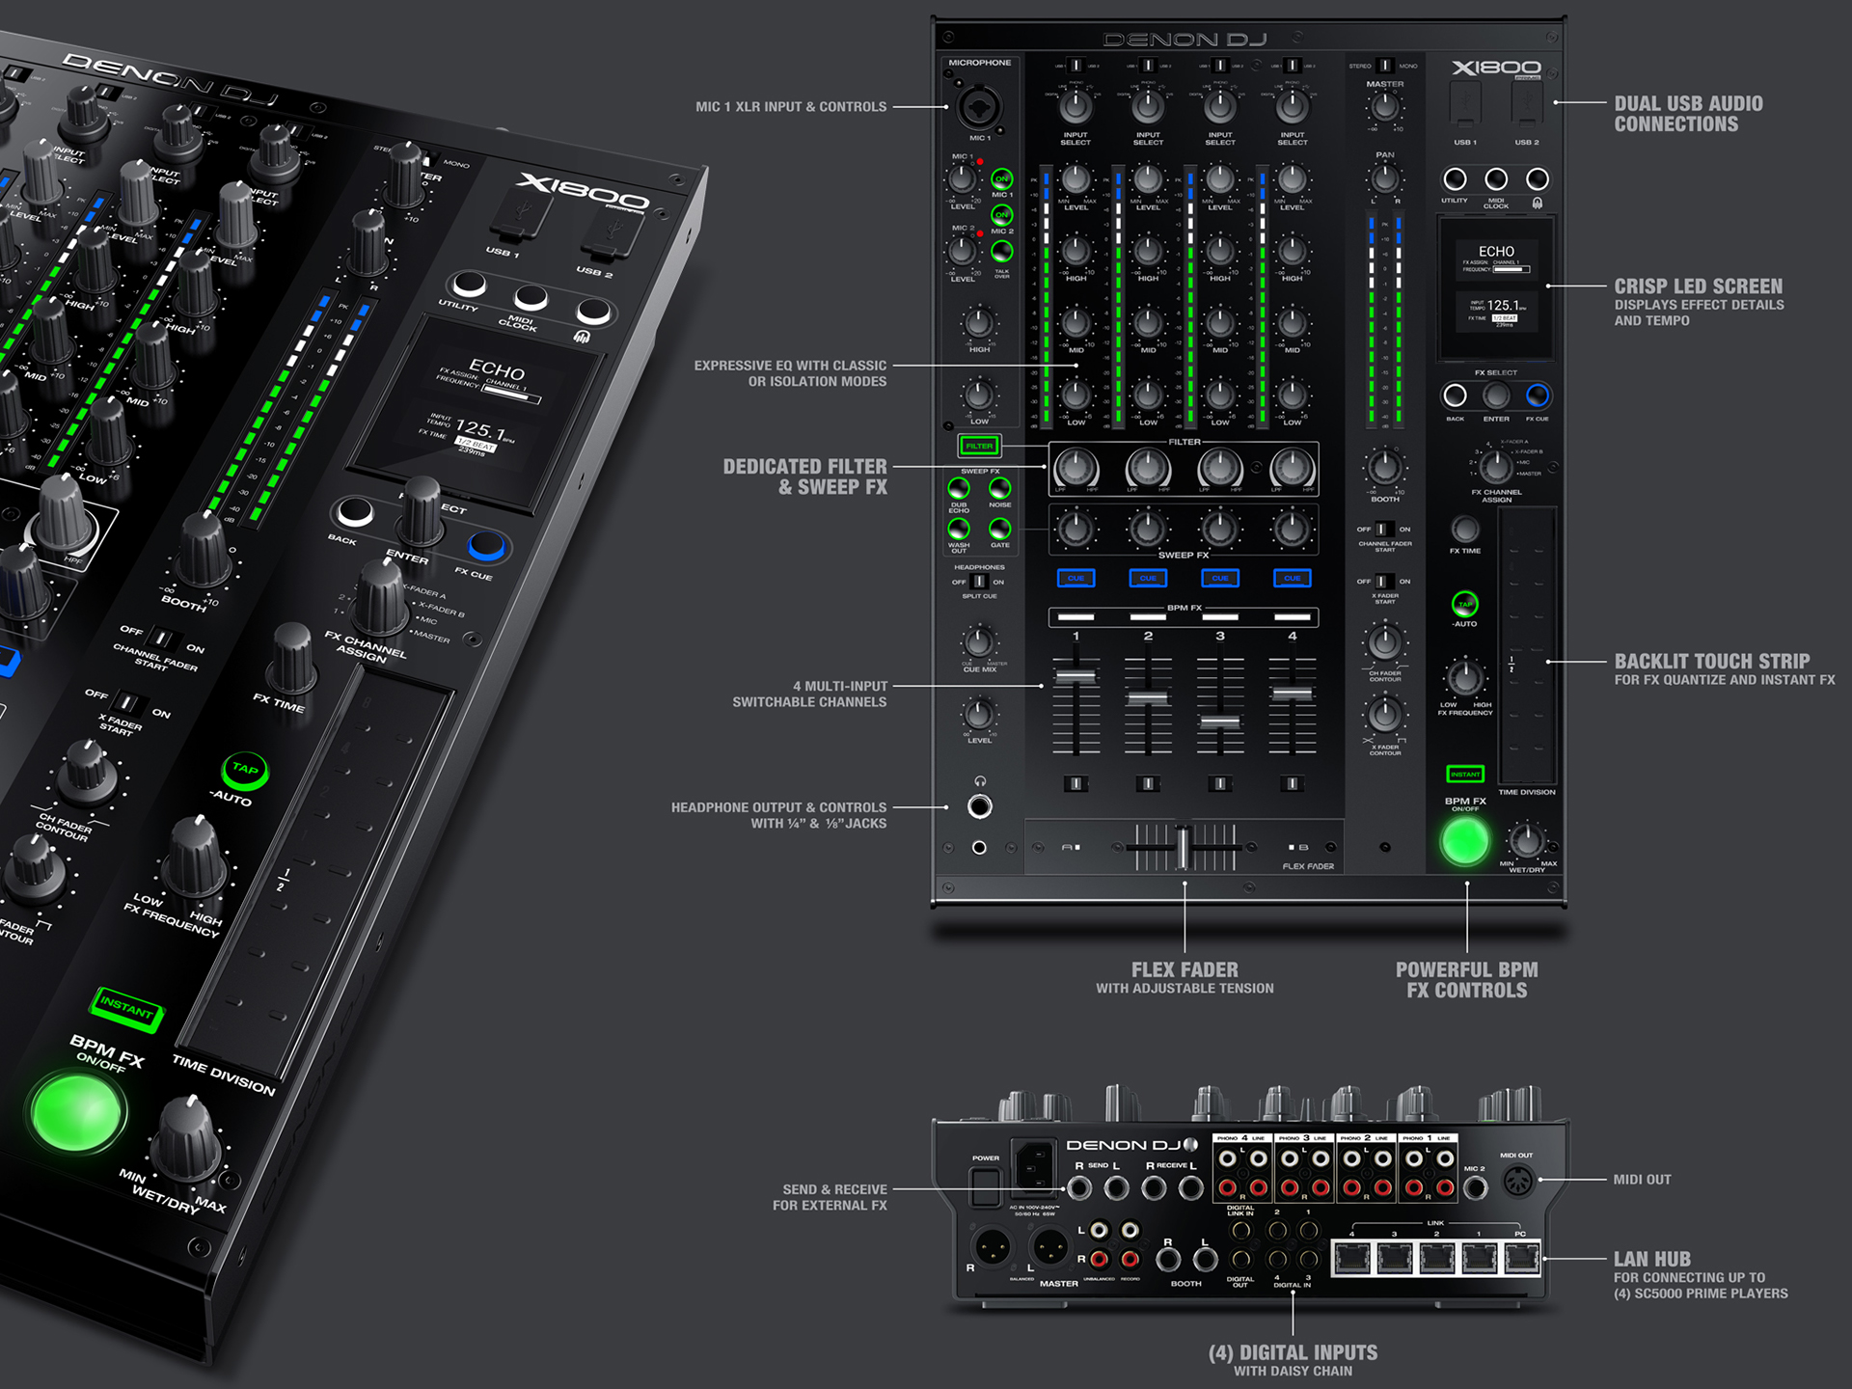
Task: Select the WASH OUT sweep effect
Action: click(x=959, y=530)
